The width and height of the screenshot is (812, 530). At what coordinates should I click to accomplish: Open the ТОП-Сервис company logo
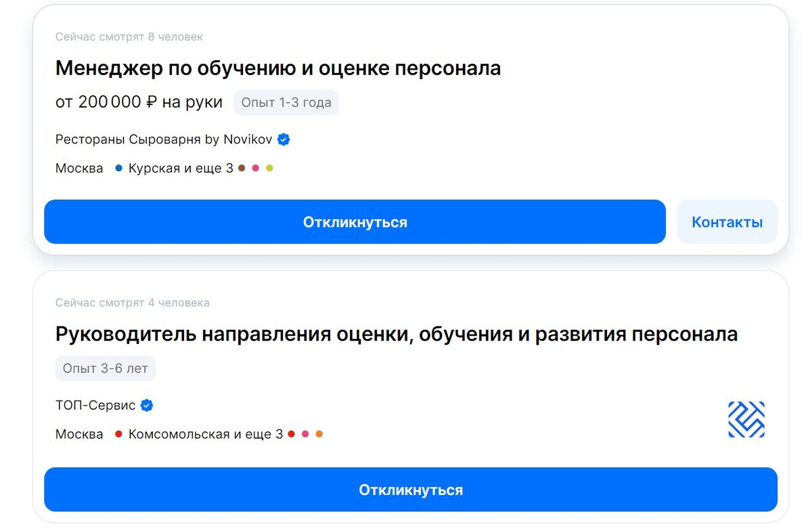click(746, 420)
